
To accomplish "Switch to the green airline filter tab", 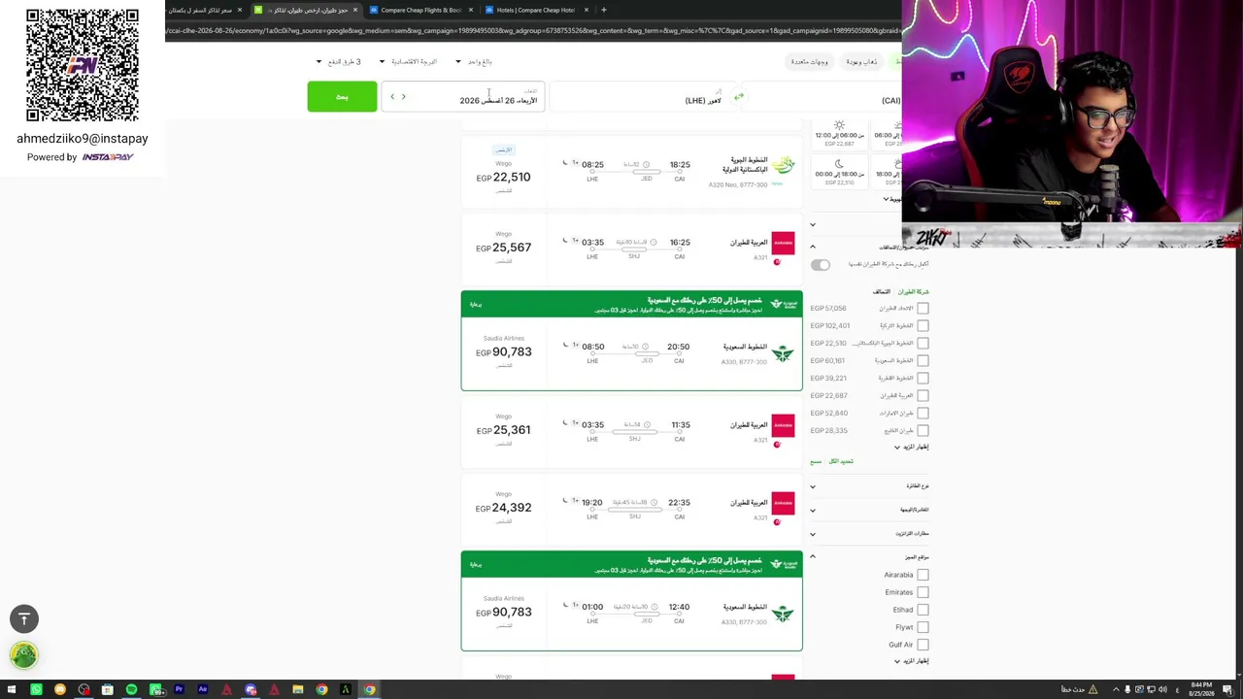I will pos(914,292).
